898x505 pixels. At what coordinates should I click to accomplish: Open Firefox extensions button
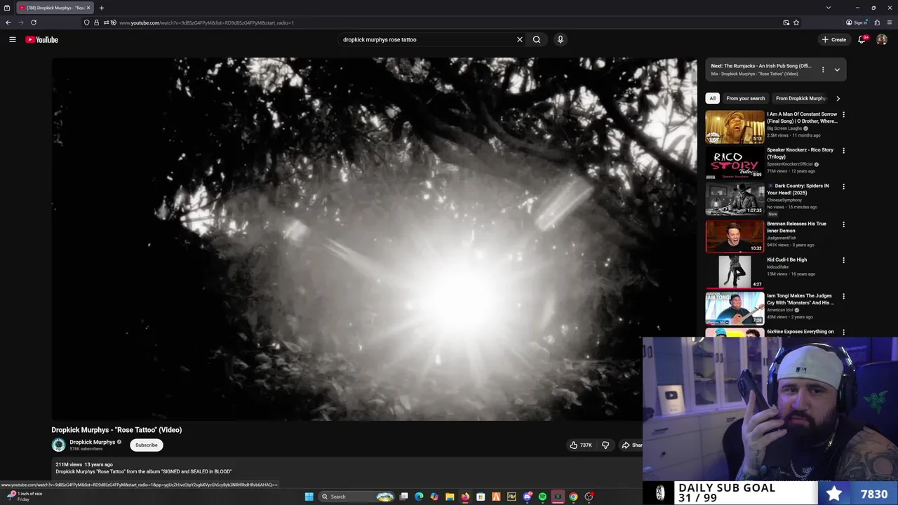[877, 22]
